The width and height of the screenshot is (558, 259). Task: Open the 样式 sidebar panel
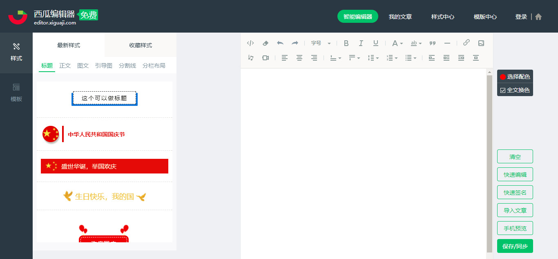point(16,53)
